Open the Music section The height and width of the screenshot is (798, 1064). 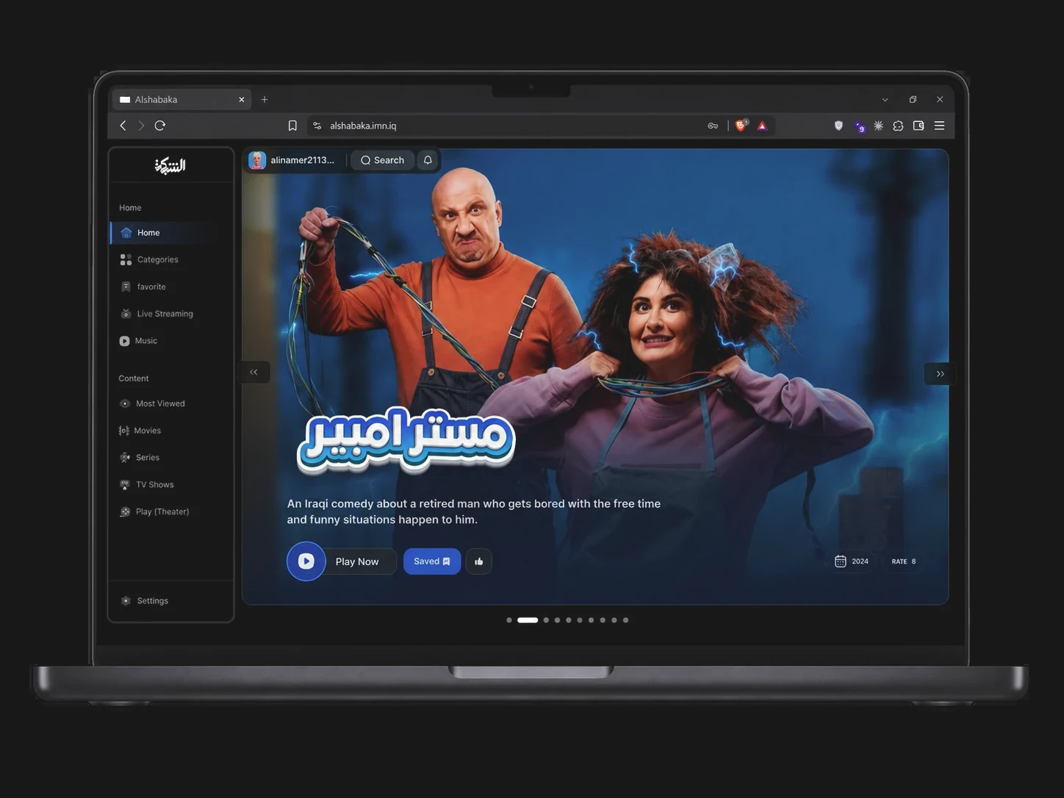pos(138,341)
